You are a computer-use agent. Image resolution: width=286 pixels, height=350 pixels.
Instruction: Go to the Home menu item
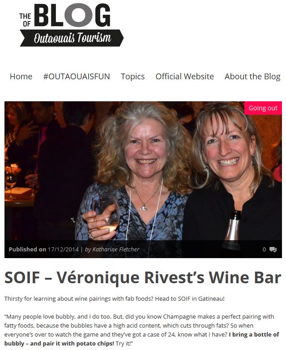(x=21, y=77)
